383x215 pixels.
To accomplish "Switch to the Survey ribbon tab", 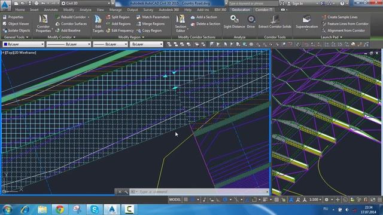I will [x=148, y=10].
